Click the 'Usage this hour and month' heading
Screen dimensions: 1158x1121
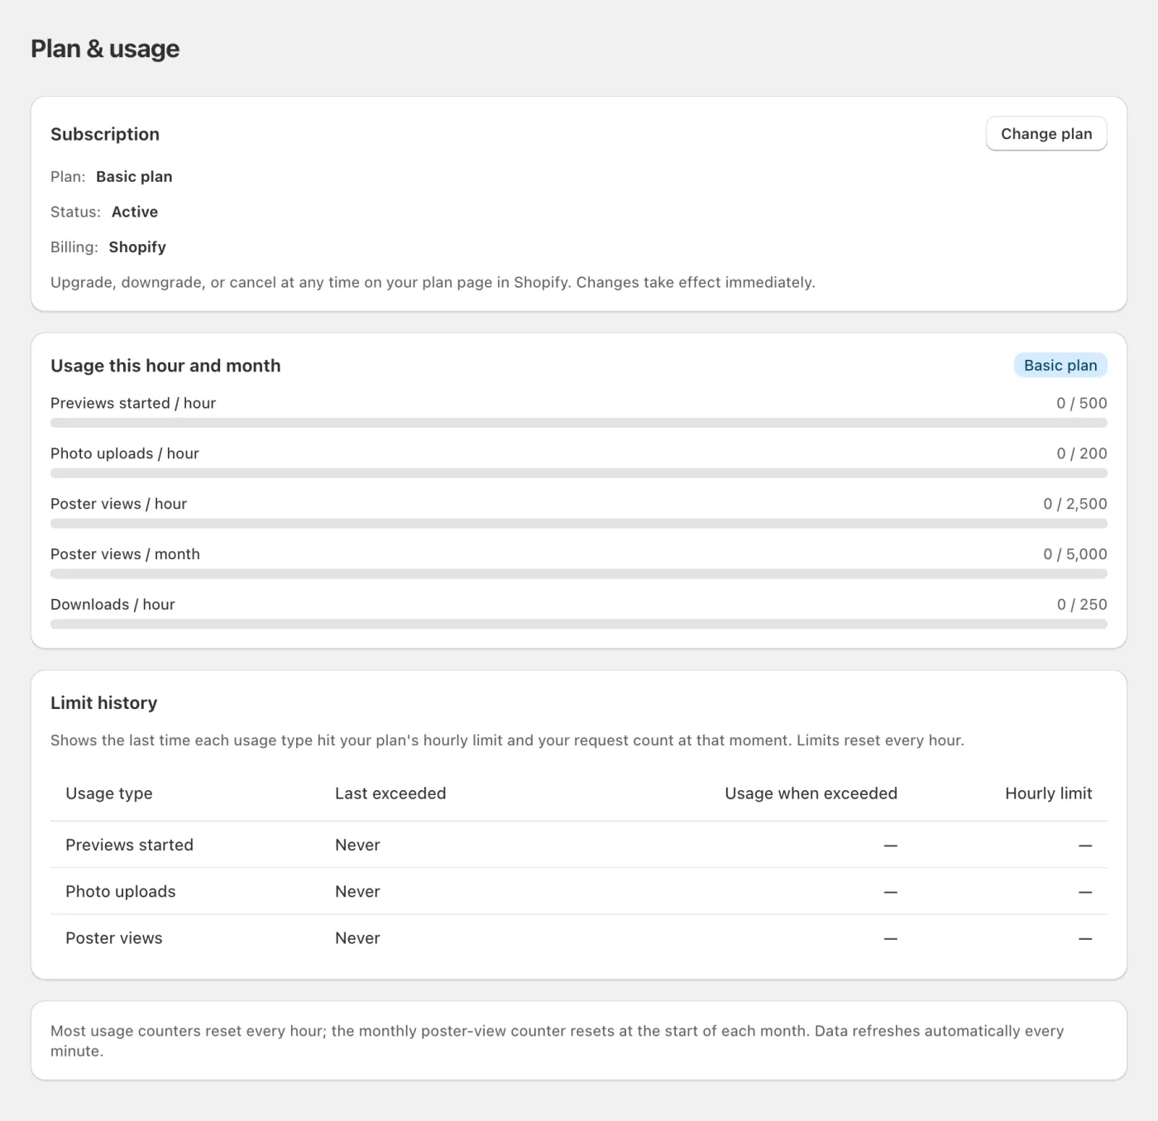click(165, 366)
